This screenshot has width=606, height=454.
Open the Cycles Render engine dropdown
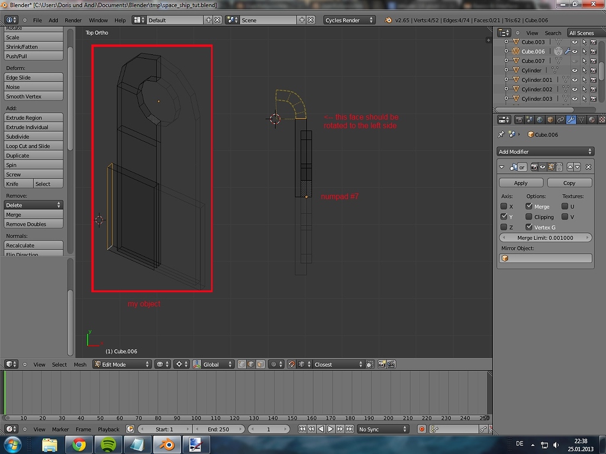[x=349, y=20]
